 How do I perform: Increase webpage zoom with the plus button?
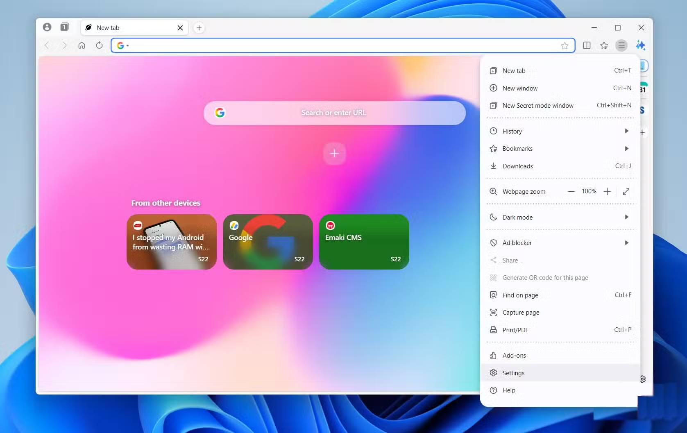pos(607,191)
